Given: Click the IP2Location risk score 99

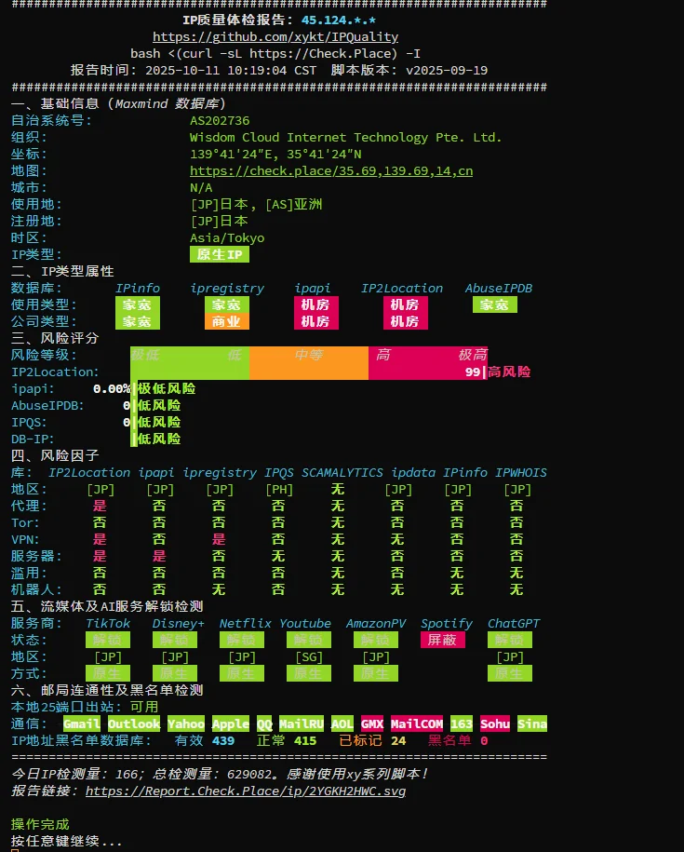Looking at the screenshot, I should click(x=472, y=372).
